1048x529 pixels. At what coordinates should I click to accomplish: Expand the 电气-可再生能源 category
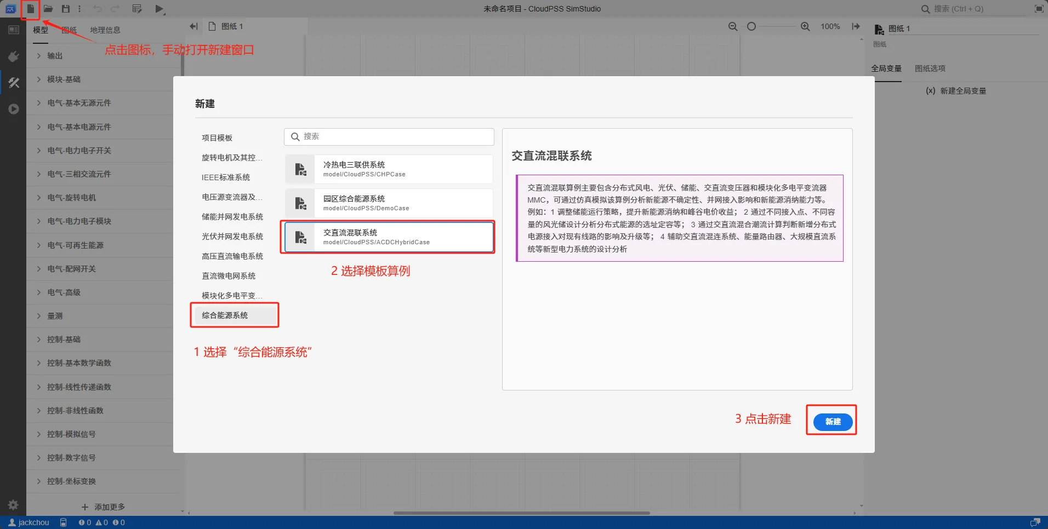tap(103, 245)
